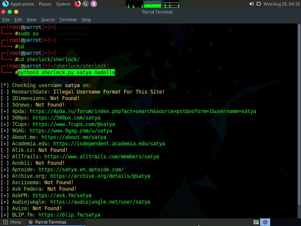Image resolution: width=301 pixels, height=226 pixels.
Task: Open the Terminal menu
Action: tap(68, 20)
